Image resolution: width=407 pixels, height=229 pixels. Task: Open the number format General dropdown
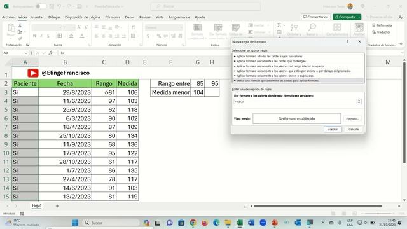[181, 27]
